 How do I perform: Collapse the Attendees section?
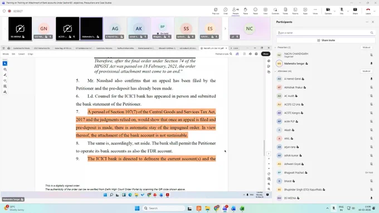point(275,71)
